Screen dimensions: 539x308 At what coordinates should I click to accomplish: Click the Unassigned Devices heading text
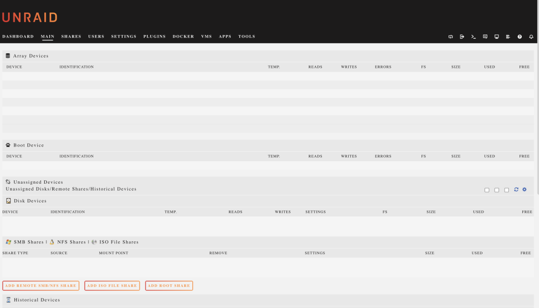[38, 182]
